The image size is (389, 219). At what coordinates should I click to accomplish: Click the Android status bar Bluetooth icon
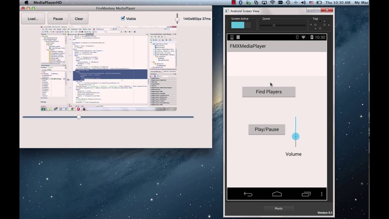tap(297, 37)
